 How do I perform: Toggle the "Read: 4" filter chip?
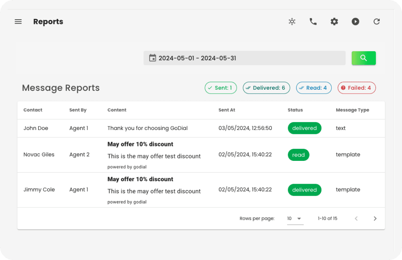[314, 88]
